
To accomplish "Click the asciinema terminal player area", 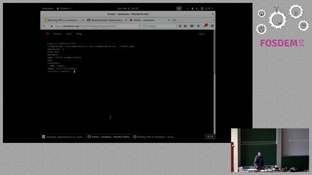I will [x=127, y=86].
